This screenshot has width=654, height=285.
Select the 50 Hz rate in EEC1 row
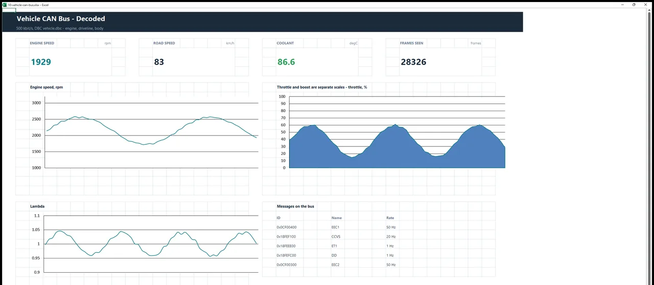[x=391, y=227]
